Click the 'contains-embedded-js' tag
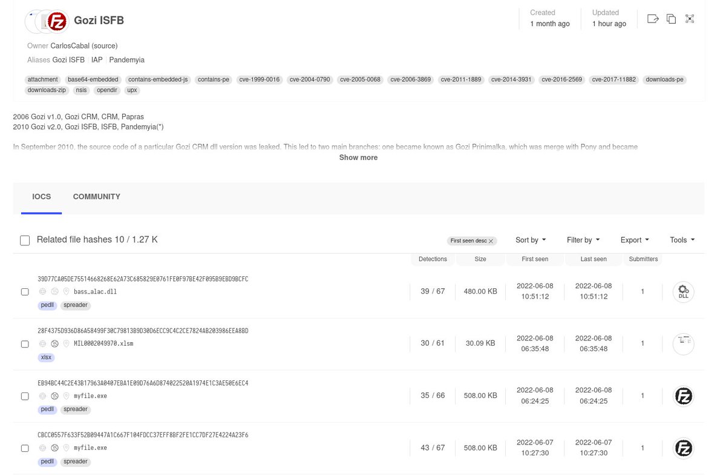Viewport: 726px width, 476px height. (158, 79)
